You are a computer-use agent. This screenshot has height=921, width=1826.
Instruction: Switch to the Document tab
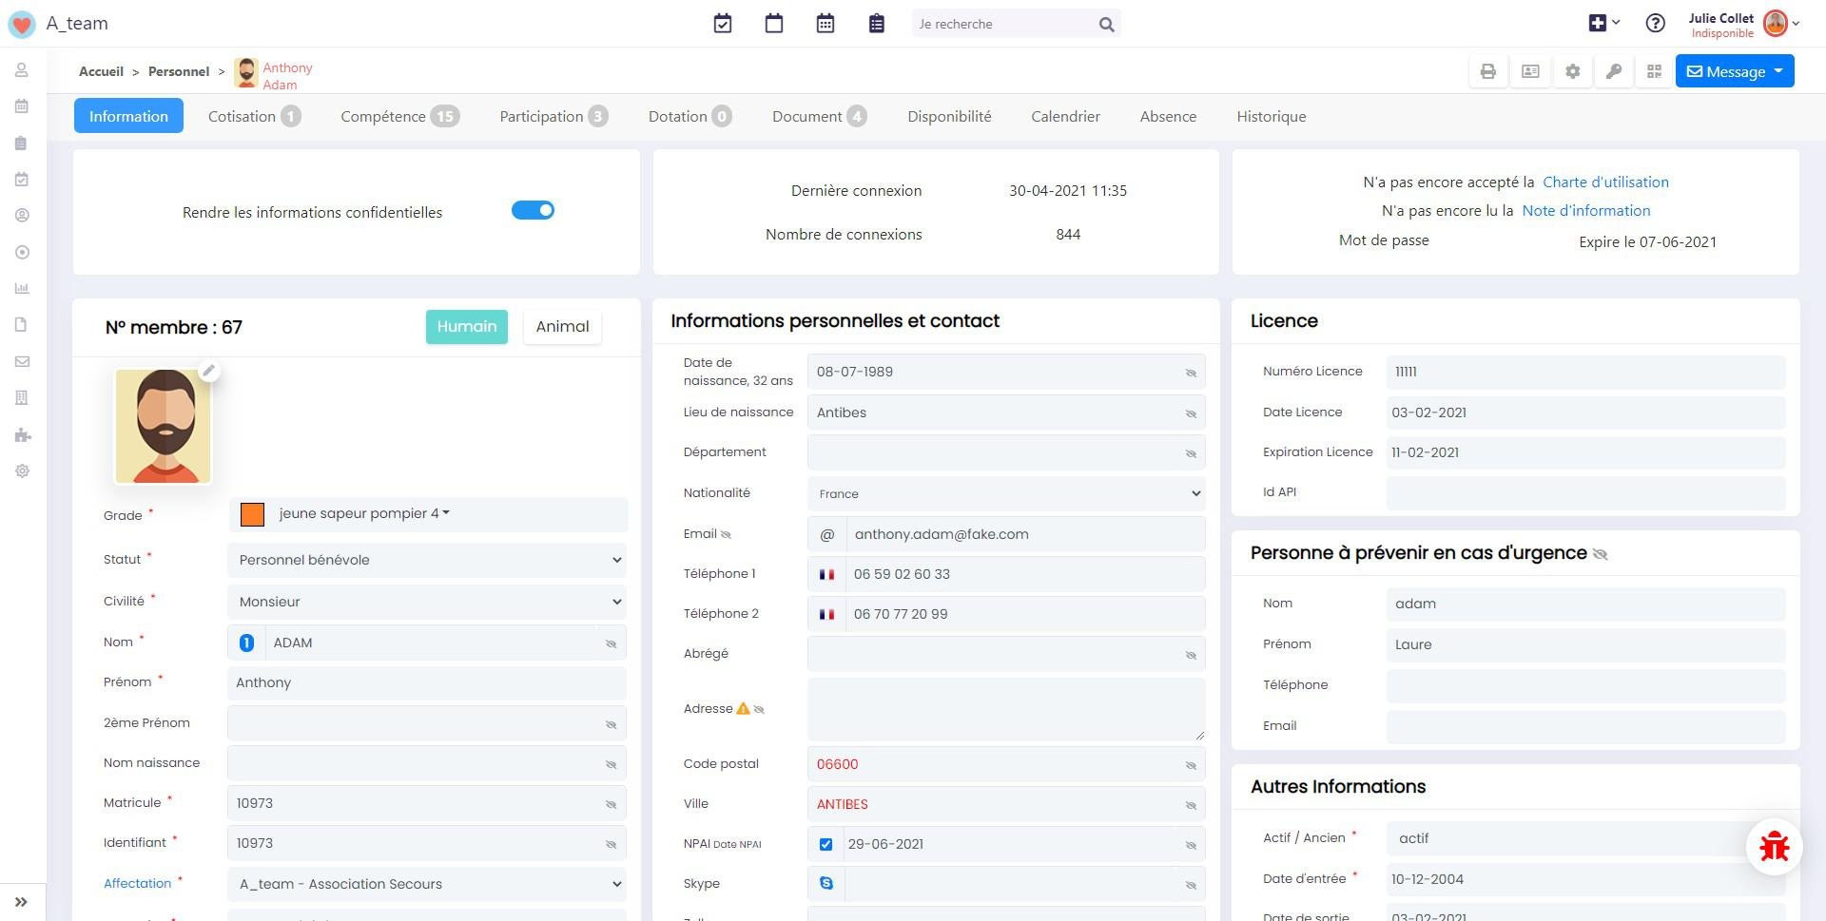(819, 116)
